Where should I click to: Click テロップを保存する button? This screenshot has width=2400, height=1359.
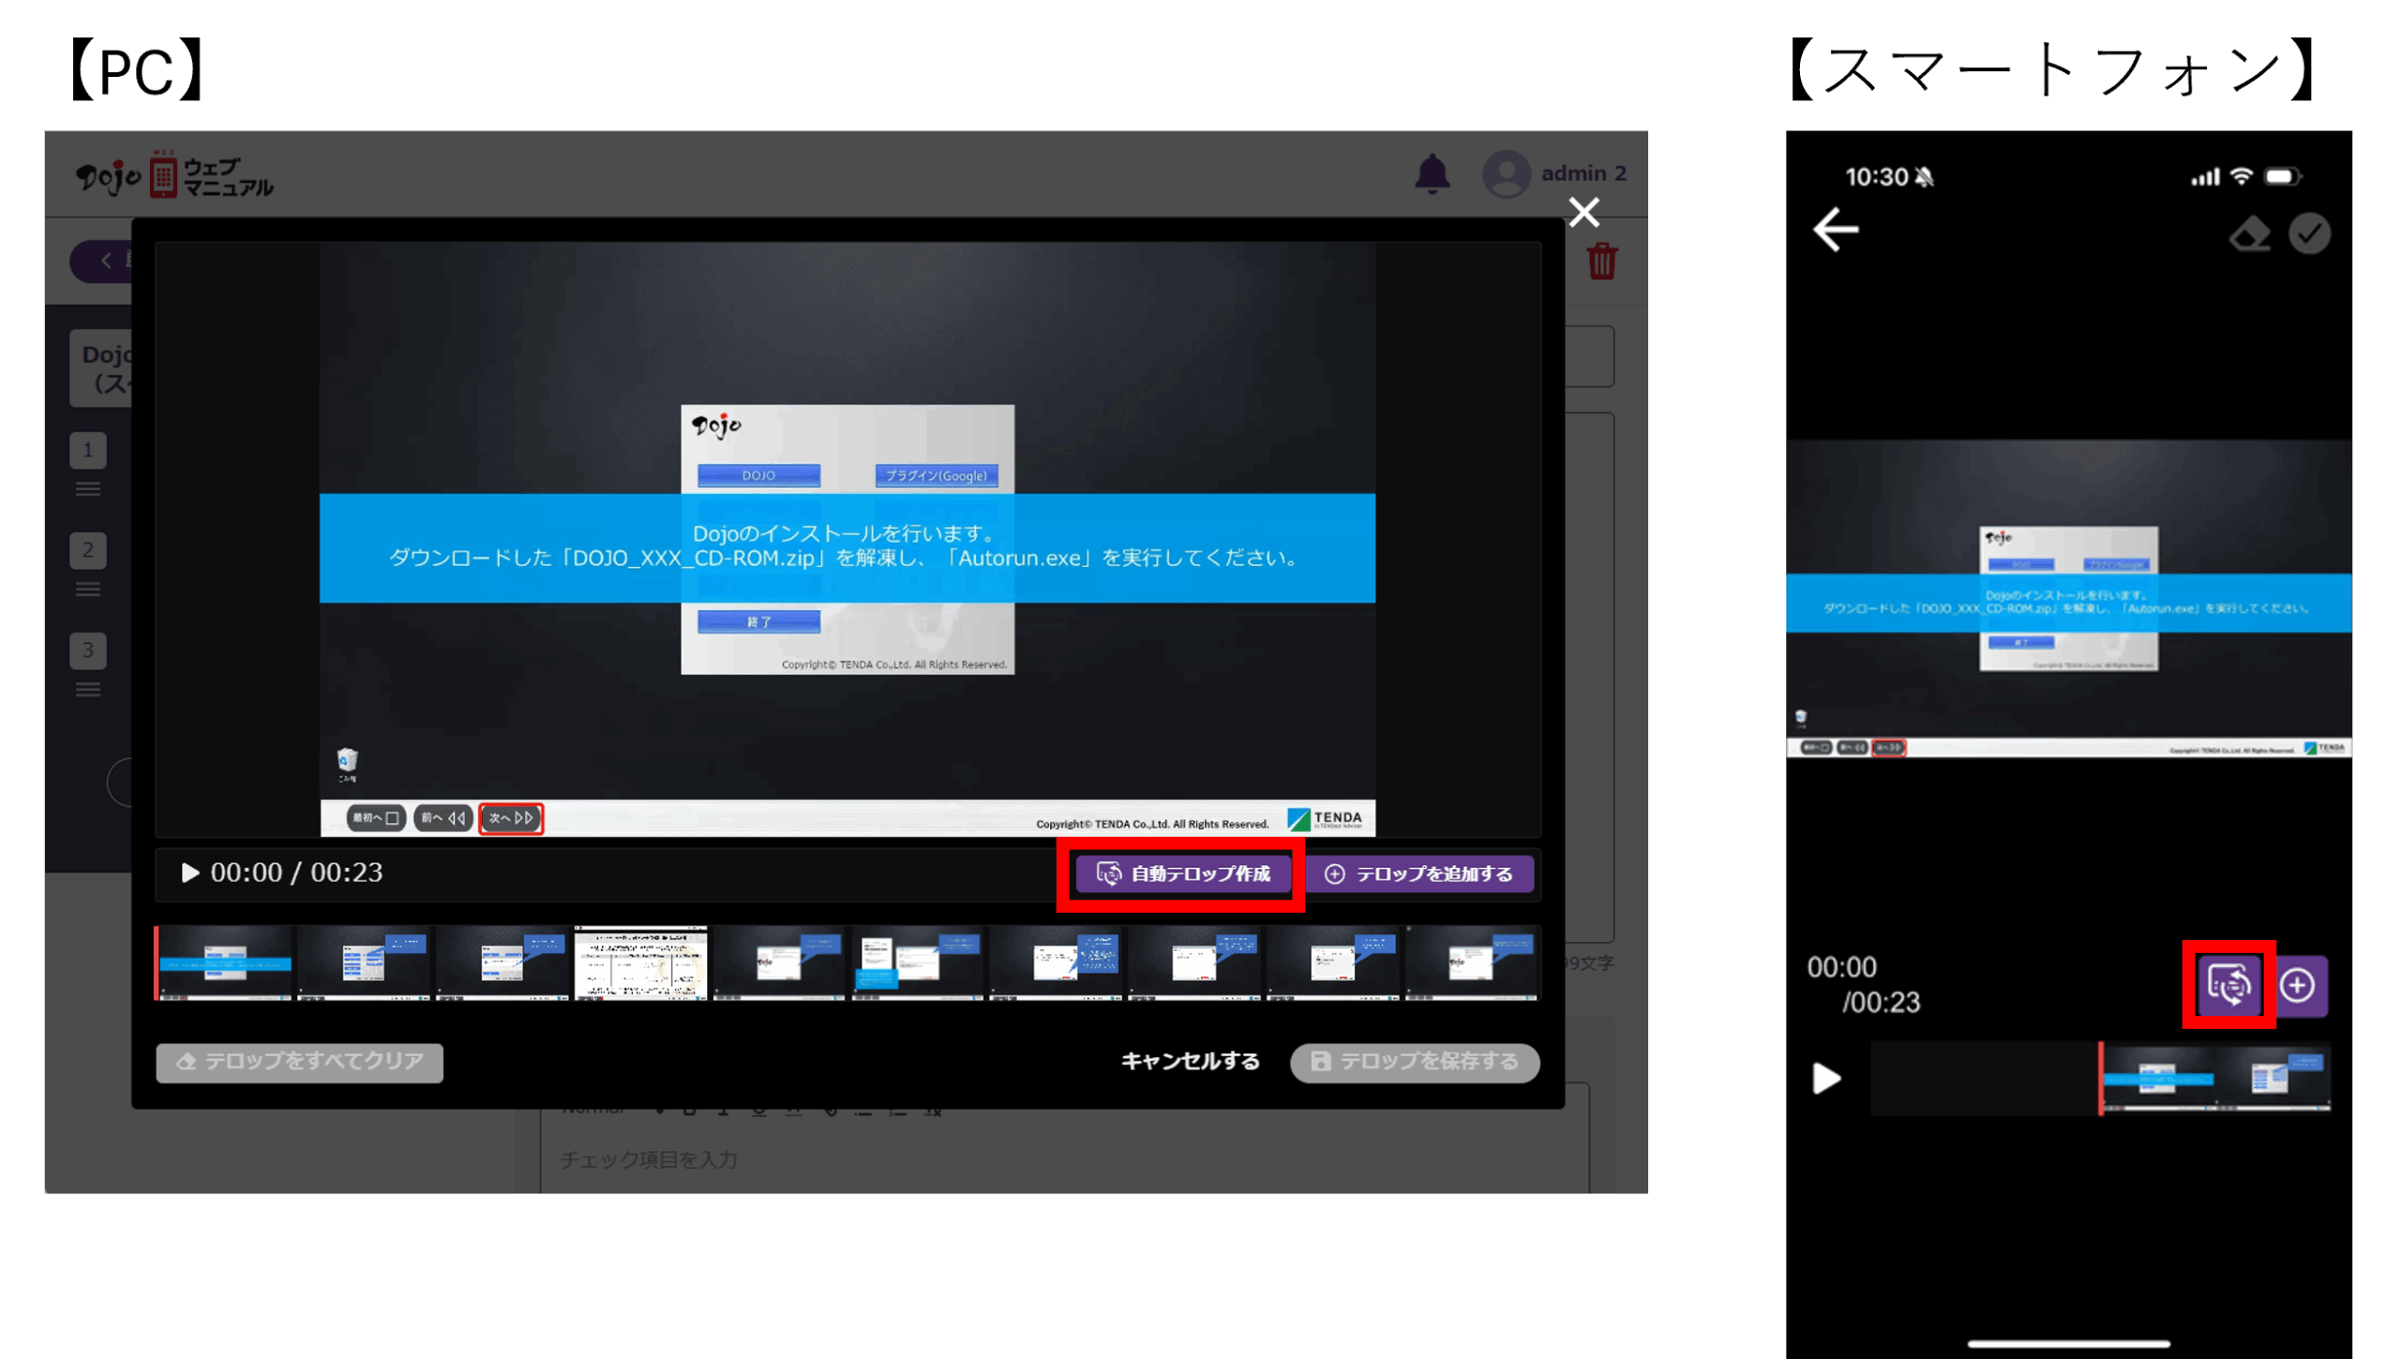coord(1414,1062)
